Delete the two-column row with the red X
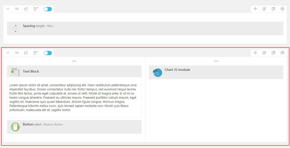 point(282,53)
